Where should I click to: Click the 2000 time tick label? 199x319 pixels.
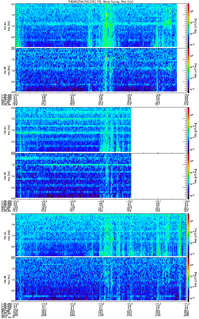[16, 315]
